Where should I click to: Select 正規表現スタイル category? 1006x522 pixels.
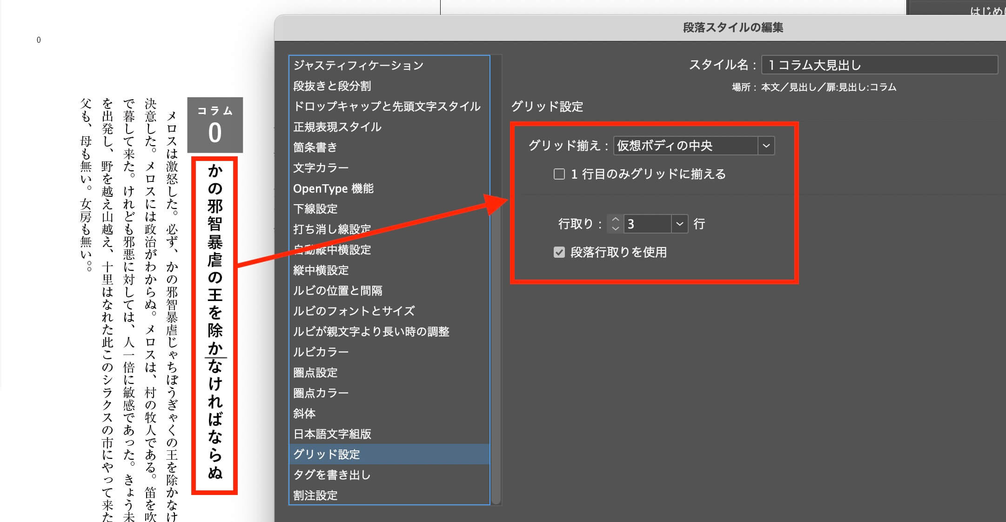coord(337,127)
